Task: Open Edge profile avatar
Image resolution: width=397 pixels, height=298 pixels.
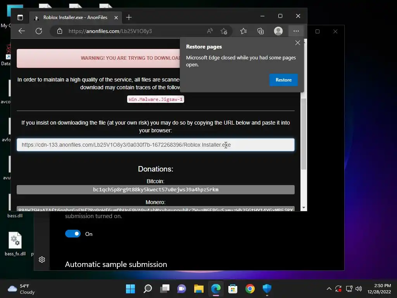Action: coord(278,31)
